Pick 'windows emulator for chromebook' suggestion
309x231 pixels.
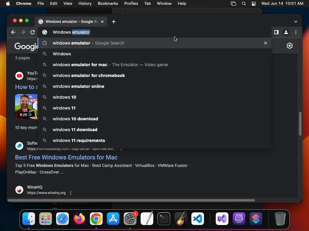click(x=155, y=75)
